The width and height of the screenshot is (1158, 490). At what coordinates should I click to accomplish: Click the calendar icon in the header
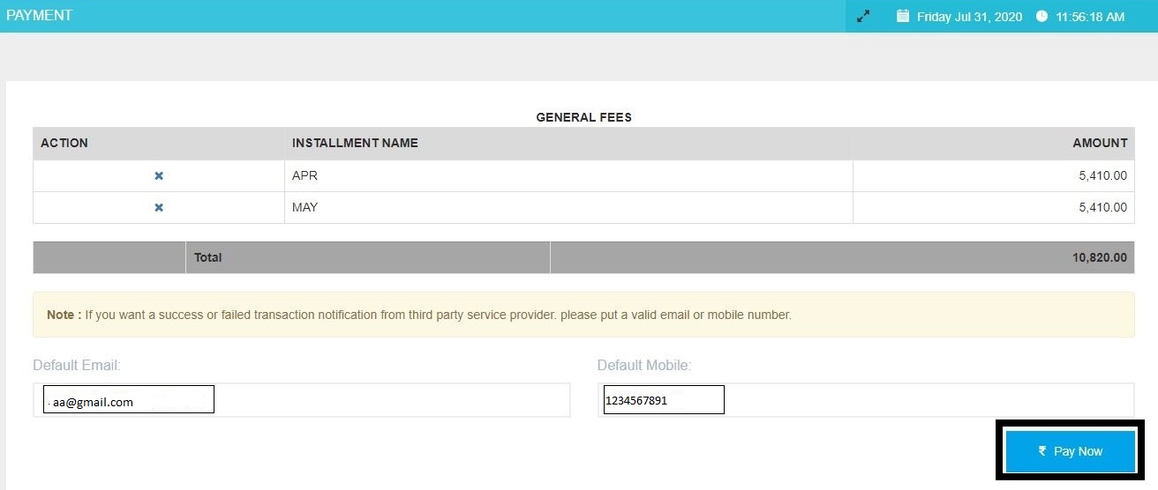point(902,16)
